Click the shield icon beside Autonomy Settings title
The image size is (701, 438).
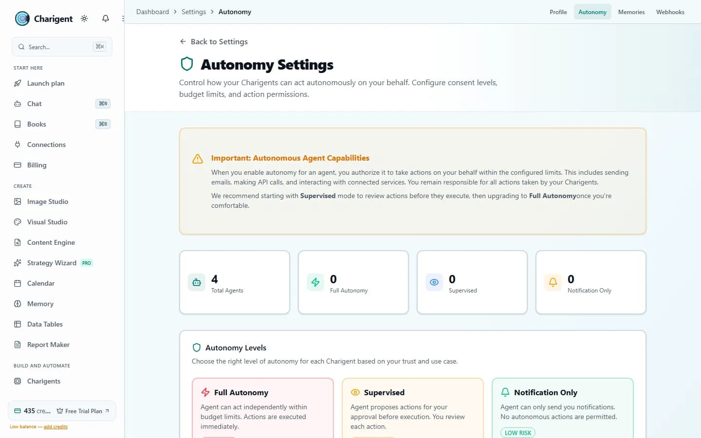click(187, 64)
